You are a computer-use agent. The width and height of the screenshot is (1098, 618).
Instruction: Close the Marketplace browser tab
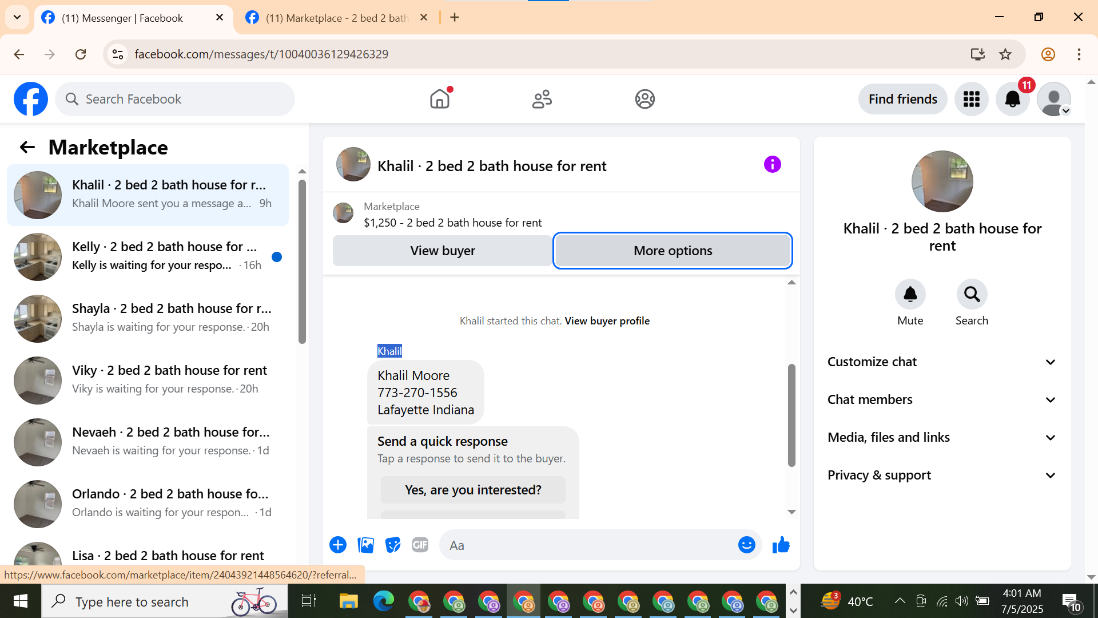click(x=424, y=18)
